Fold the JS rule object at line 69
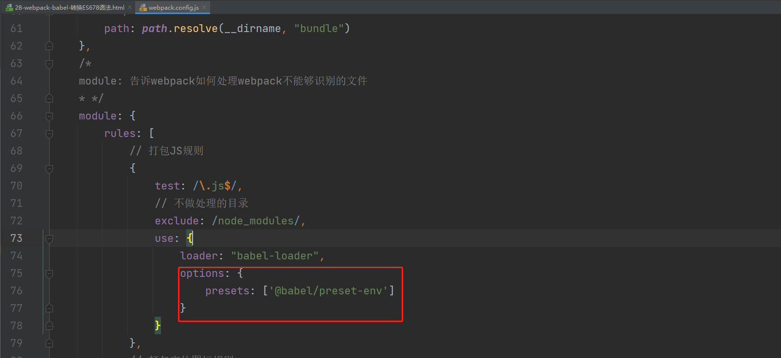The height and width of the screenshot is (358, 781). pos(49,169)
